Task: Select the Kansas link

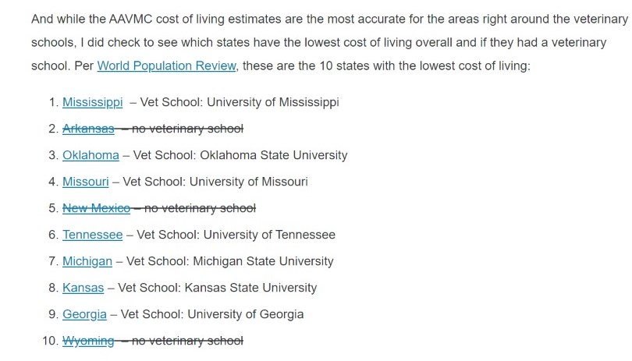Action: click(83, 288)
